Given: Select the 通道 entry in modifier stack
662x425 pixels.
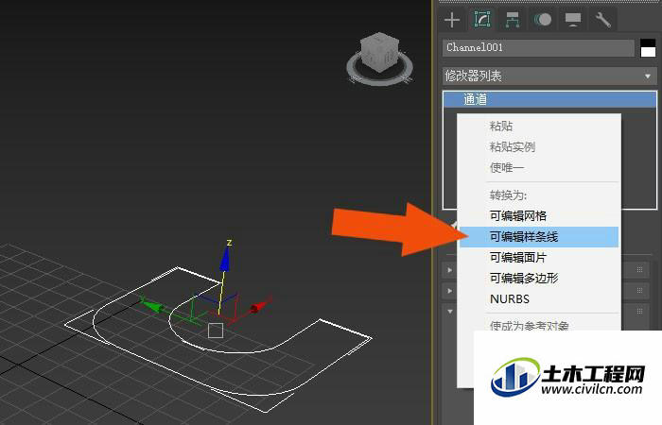Looking at the screenshot, I should pyautogui.click(x=549, y=99).
